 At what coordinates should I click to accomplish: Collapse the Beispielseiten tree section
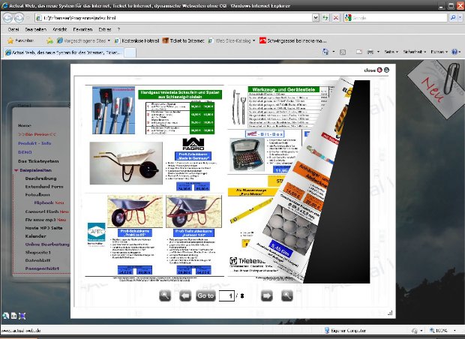(x=16, y=170)
